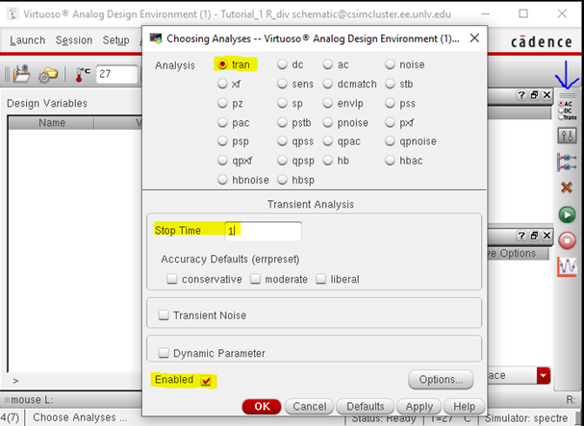Viewport: 584px width, 426px height.
Task: Click the thermometer temperature icon
Action: 83,74
